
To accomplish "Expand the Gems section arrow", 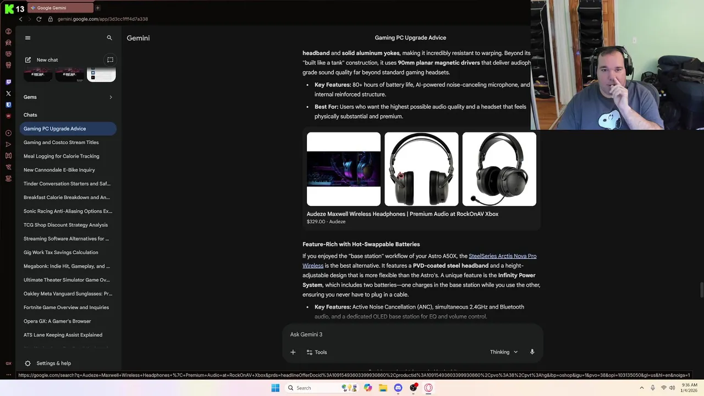I will pos(111,97).
